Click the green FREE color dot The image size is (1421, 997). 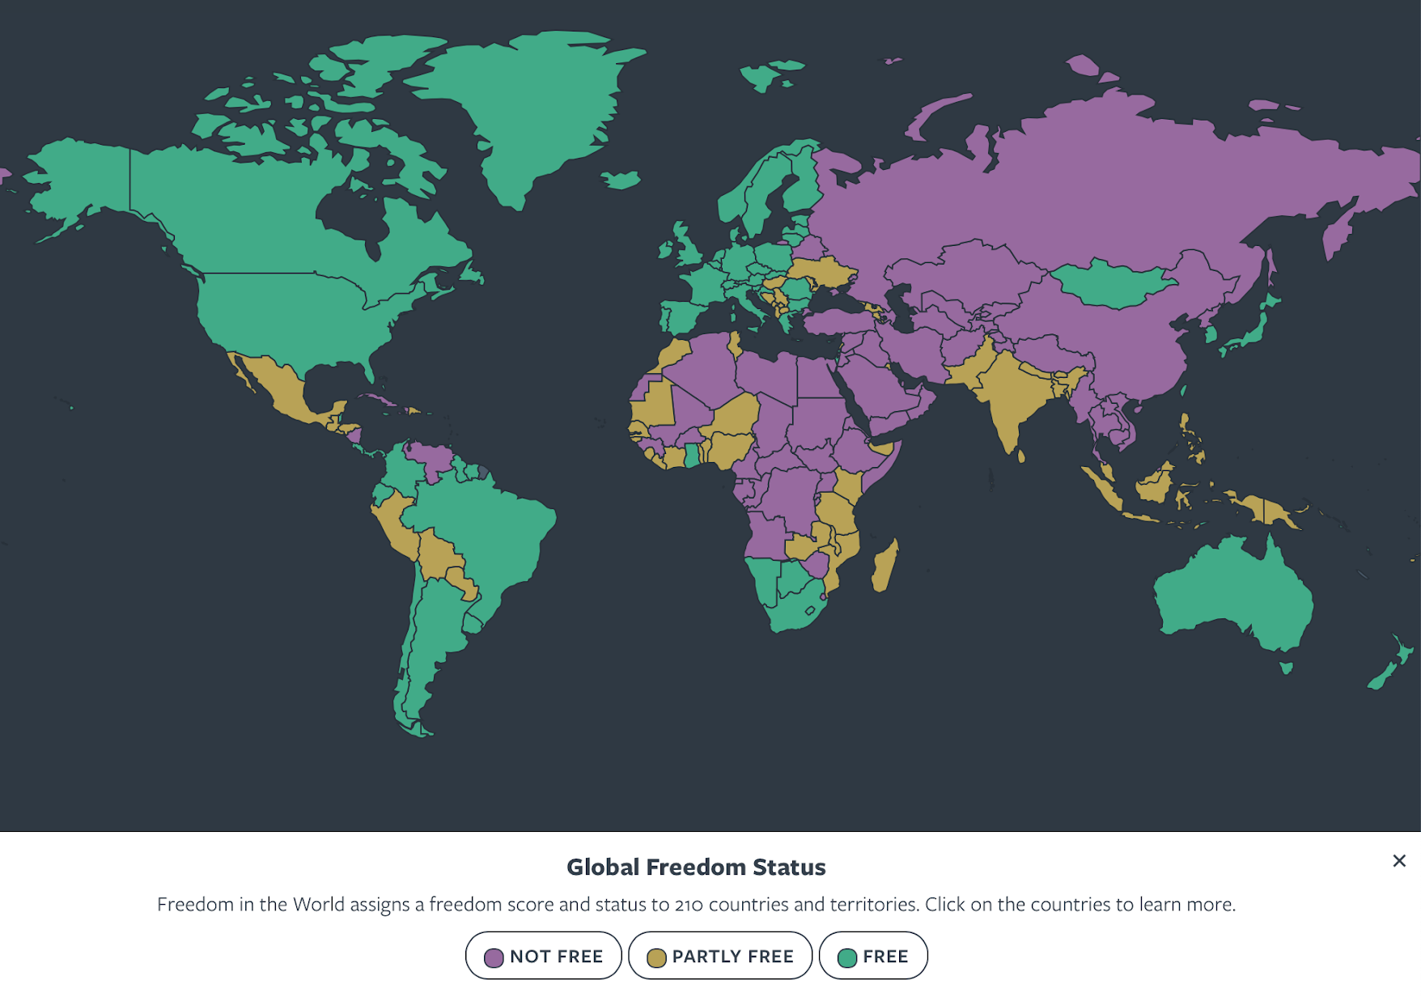(x=847, y=957)
